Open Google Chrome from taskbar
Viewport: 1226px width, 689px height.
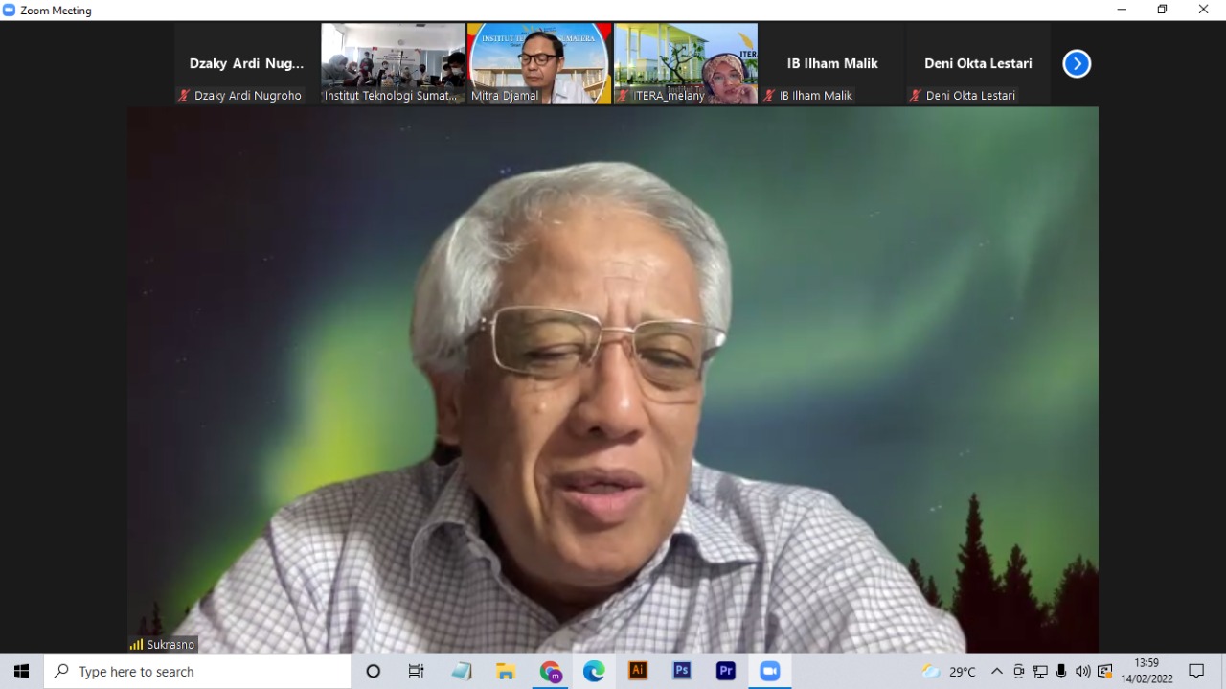click(550, 672)
